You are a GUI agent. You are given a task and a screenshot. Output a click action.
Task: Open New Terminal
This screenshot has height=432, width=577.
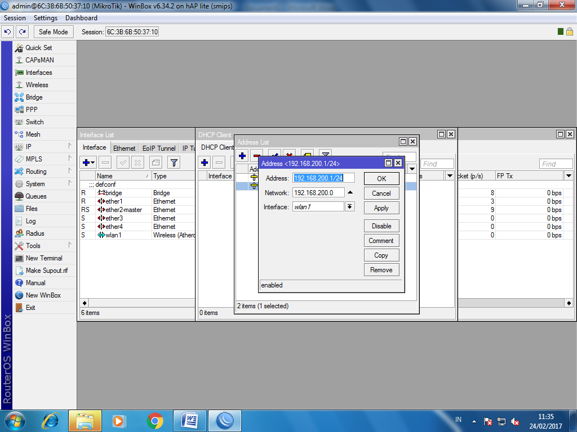click(x=45, y=258)
